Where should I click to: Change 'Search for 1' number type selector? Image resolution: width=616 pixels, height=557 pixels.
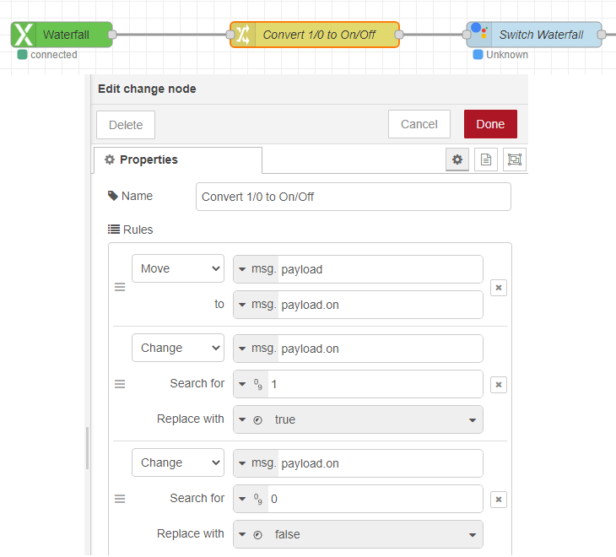(x=251, y=384)
